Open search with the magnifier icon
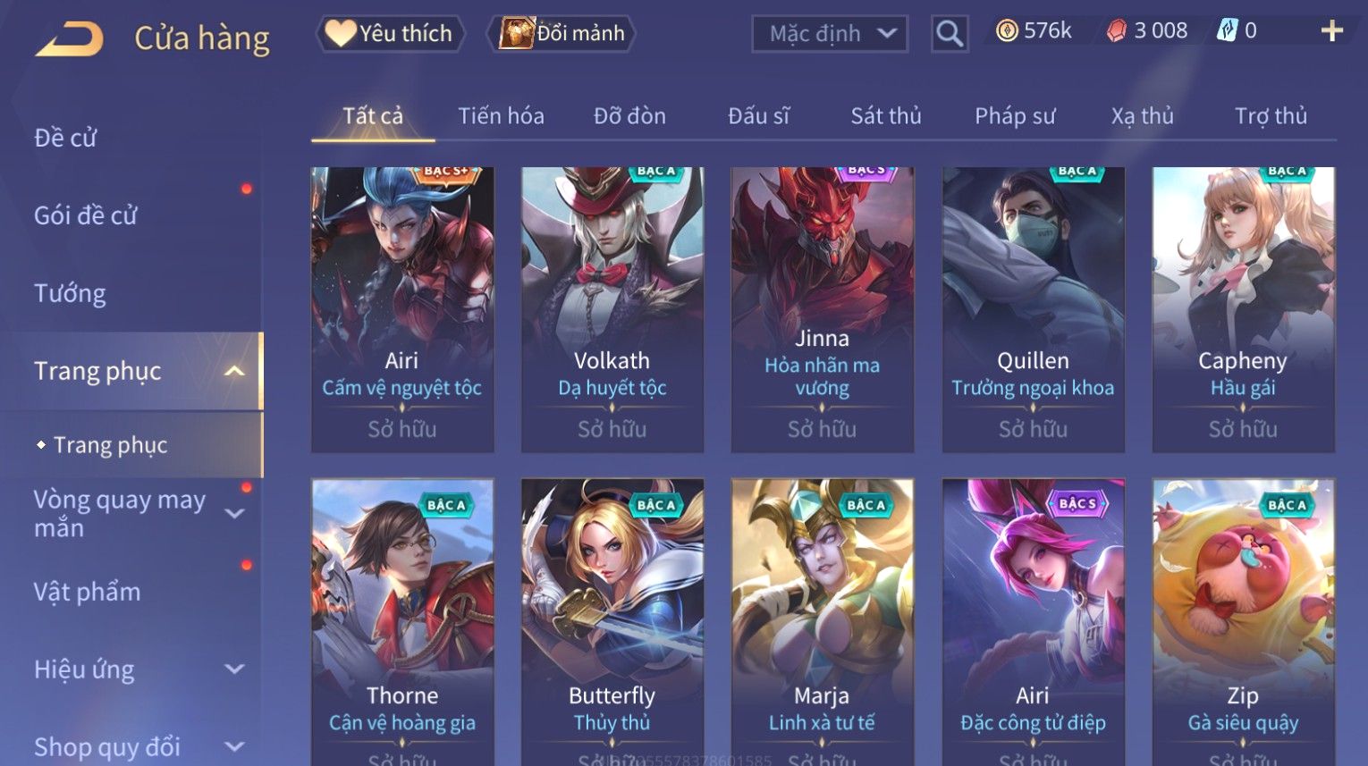The width and height of the screenshot is (1368, 766). 949,34
